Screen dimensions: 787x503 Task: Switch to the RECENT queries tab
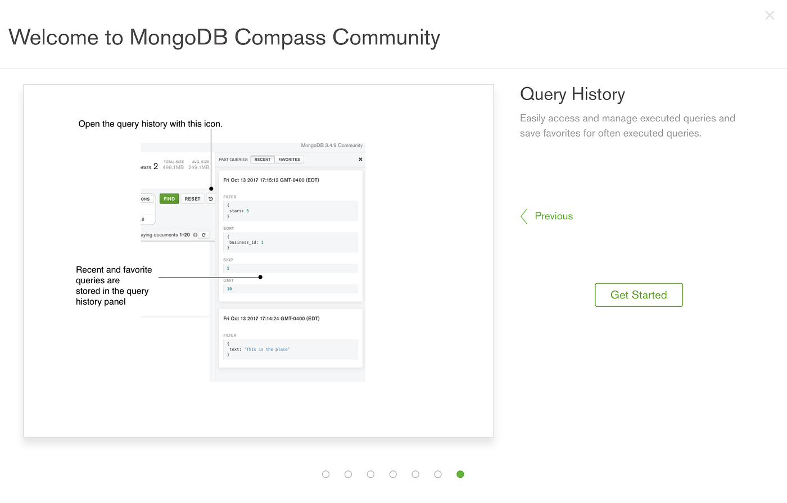[x=262, y=159]
